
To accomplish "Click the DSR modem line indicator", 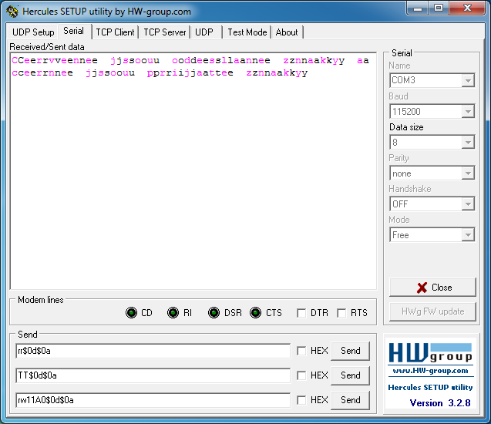I will [214, 313].
